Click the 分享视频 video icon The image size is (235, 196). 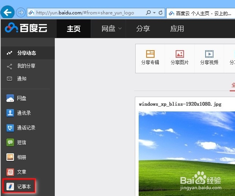coord(209,54)
